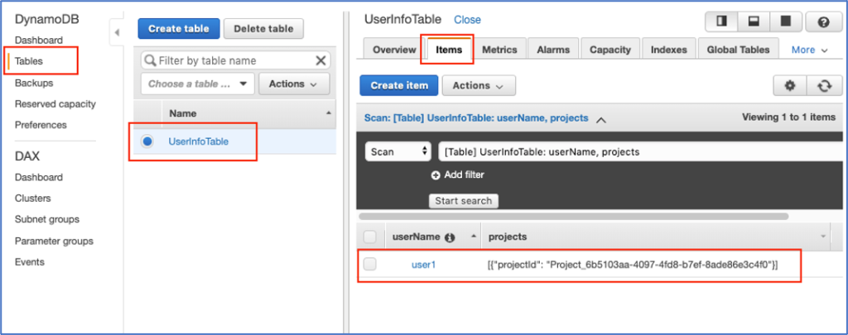This screenshot has height=335, width=848.
Task: Click the Start search button
Action: pos(464,201)
